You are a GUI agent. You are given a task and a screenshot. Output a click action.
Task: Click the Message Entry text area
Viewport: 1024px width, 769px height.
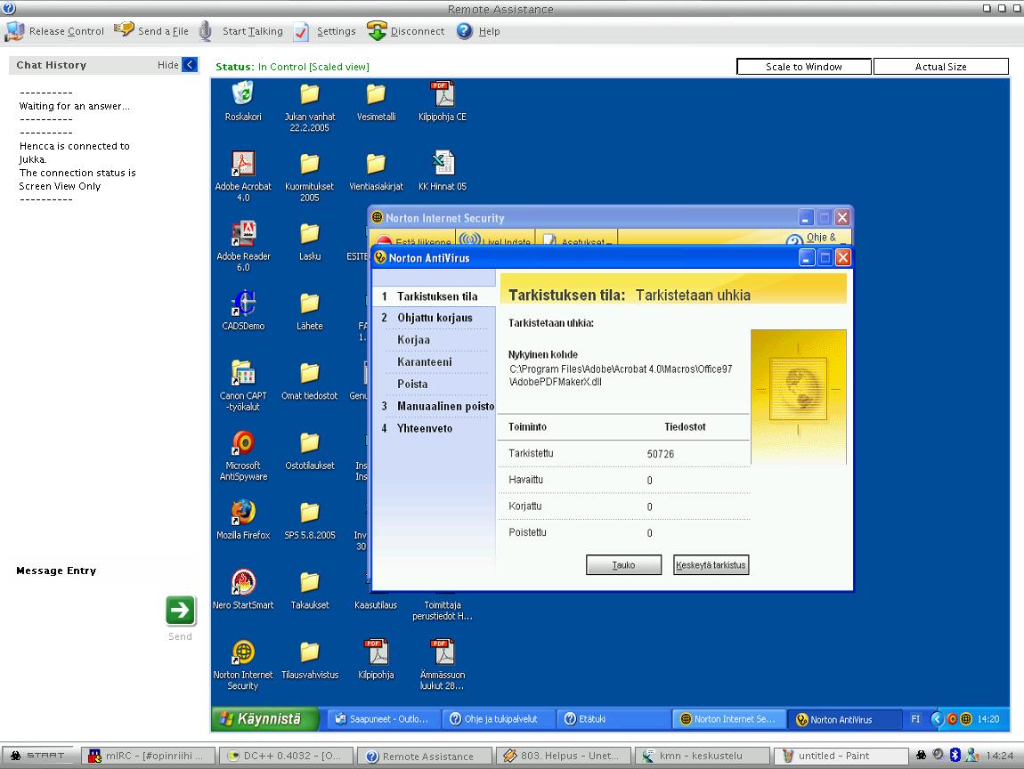(88, 611)
